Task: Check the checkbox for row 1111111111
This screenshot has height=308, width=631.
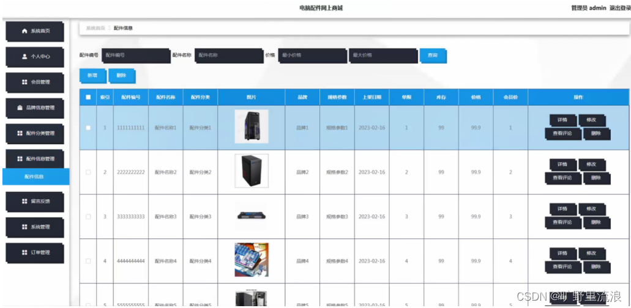Action: pyautogui.click(x=88, y=128)
